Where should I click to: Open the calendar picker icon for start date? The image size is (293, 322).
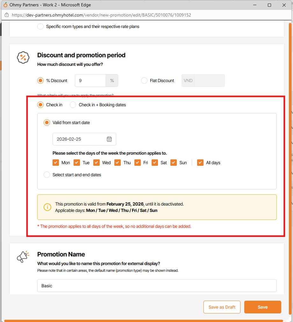109,139
